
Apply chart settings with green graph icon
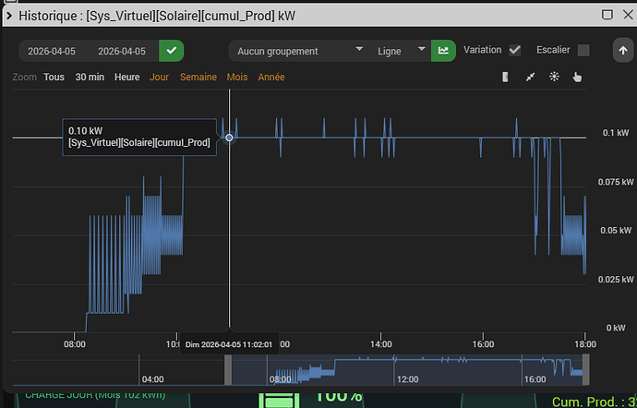(443, 51)
